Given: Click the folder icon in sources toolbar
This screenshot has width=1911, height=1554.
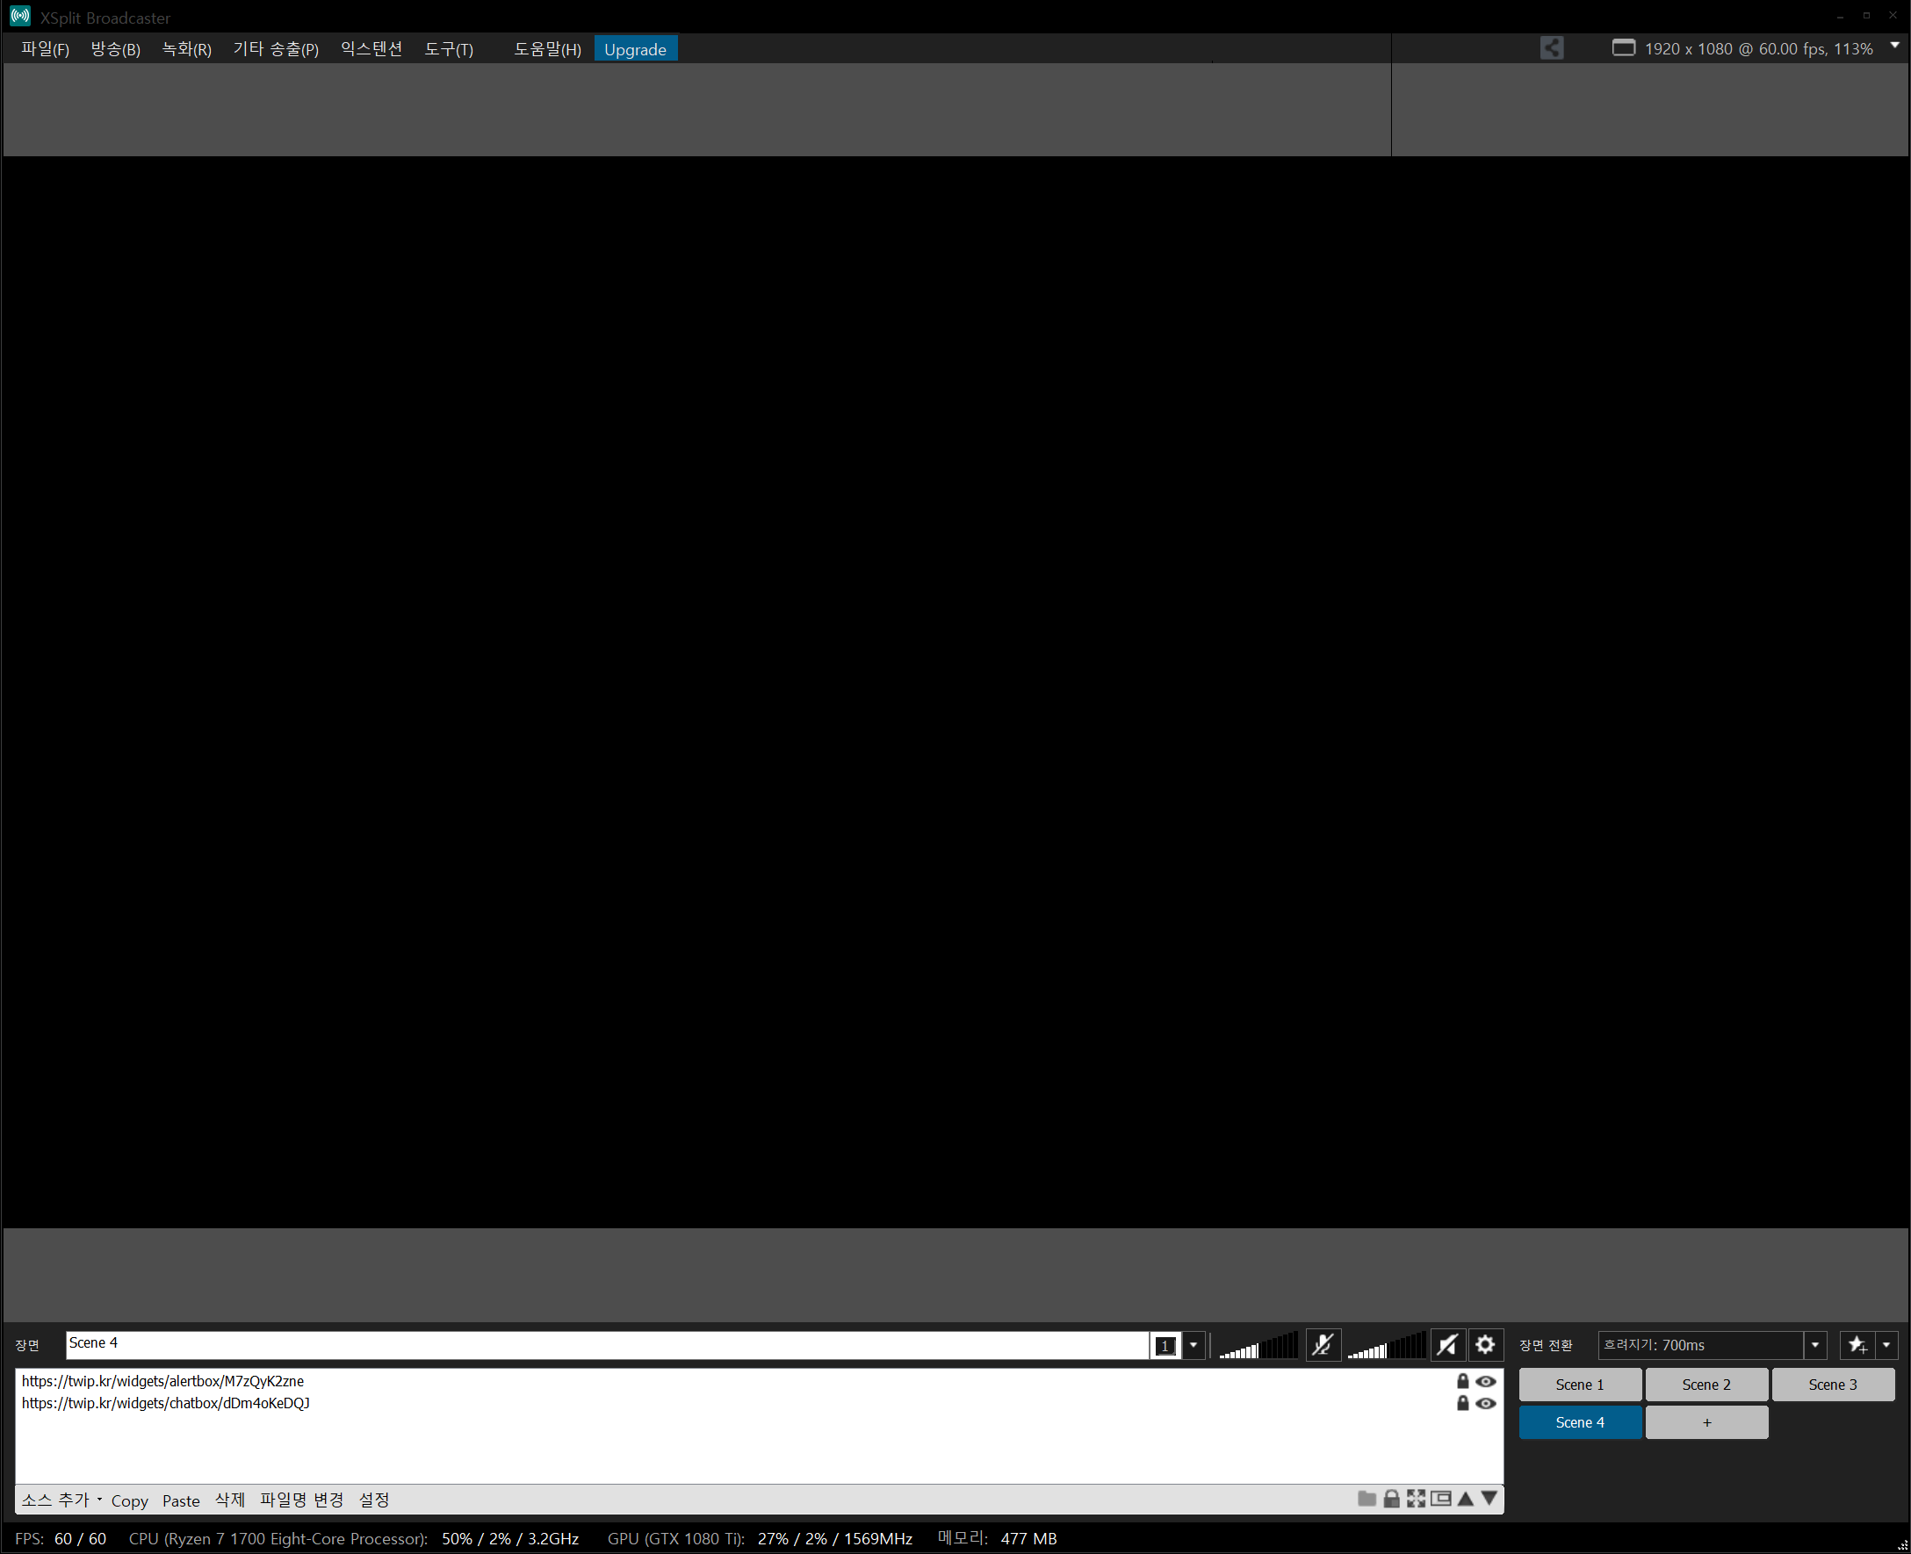Looking at the screenshot, I should [1366, 1499].
